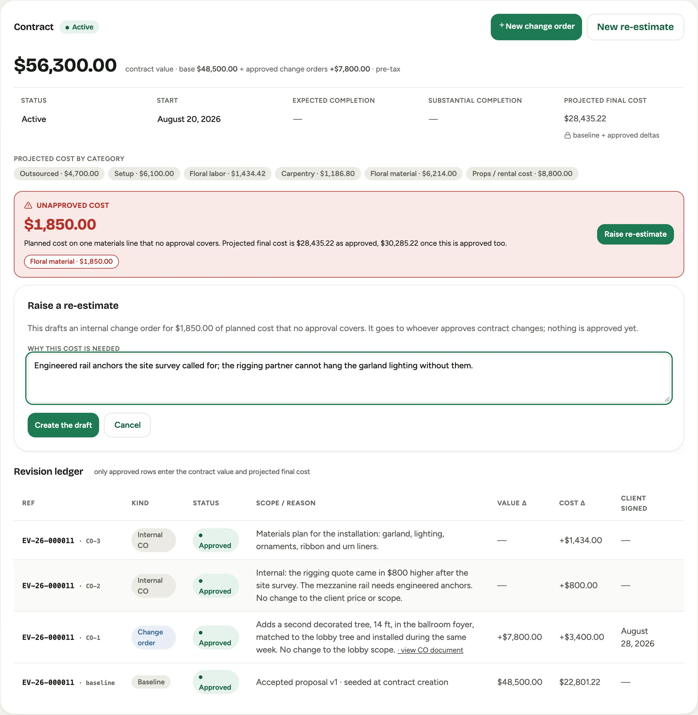This screenshot has height=715, width=698.
Task: Open the view CO document link
Action: 430,650
